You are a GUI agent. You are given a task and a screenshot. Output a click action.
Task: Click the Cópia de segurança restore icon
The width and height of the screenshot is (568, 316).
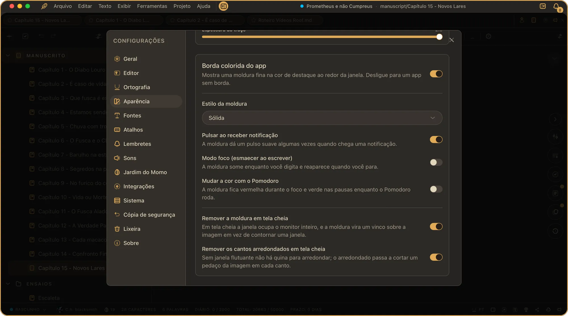click(x=117, y=215)
